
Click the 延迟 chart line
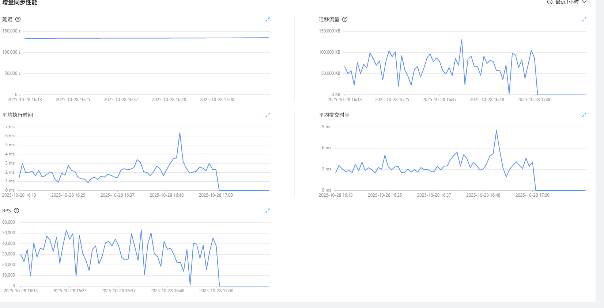pos(146,38)
